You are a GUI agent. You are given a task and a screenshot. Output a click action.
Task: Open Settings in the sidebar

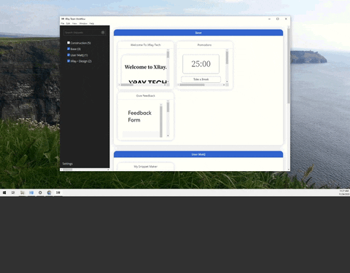(x=68, y=164)
